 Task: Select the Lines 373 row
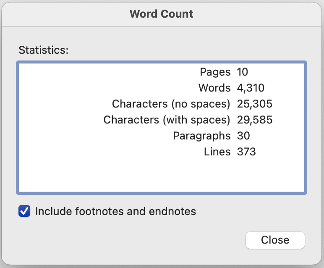162,152
